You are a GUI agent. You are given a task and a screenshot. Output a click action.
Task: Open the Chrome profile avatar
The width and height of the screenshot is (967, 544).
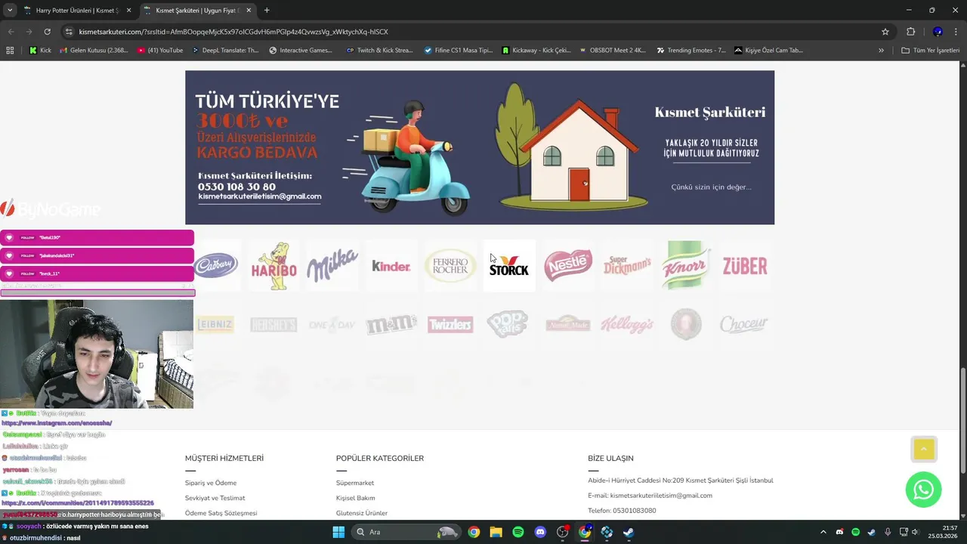point(938,32)
